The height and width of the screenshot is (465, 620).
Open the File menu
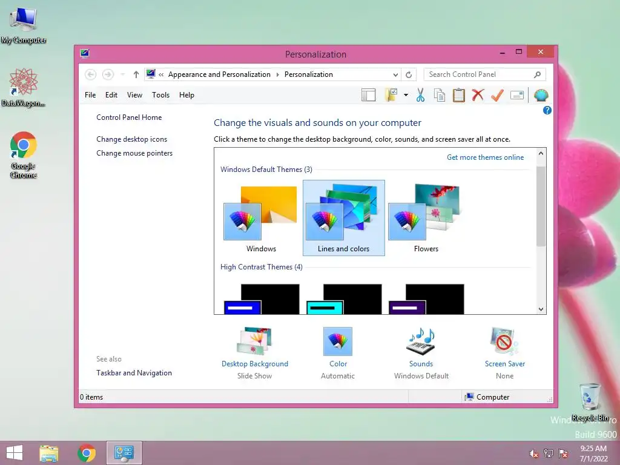pos(90,95)
